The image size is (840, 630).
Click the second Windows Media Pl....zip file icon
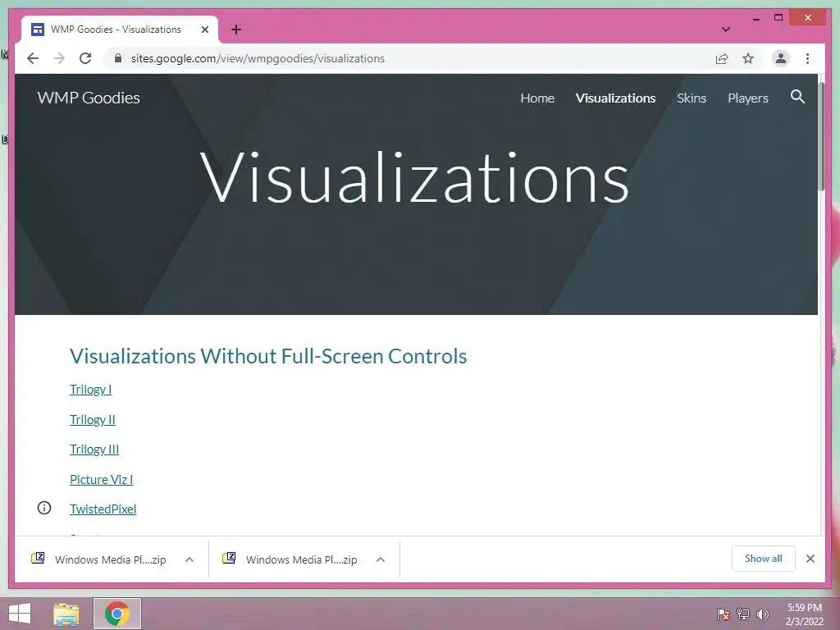(x=229, y=558)
